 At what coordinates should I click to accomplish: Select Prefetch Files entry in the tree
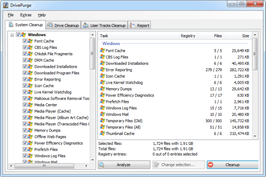pyautogui.click(x=46, y=150)
